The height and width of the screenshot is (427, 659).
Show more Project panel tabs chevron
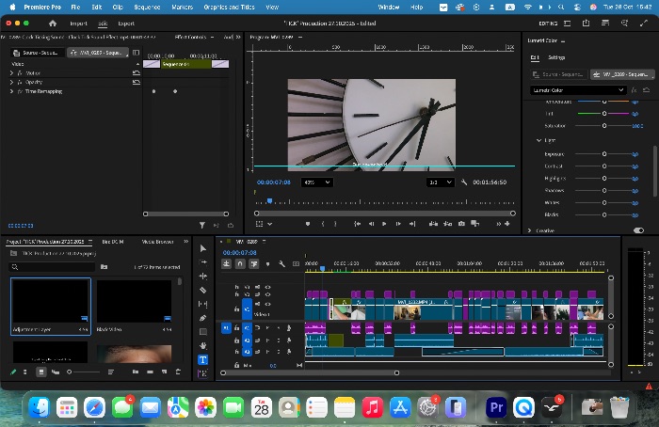[185, 242]
